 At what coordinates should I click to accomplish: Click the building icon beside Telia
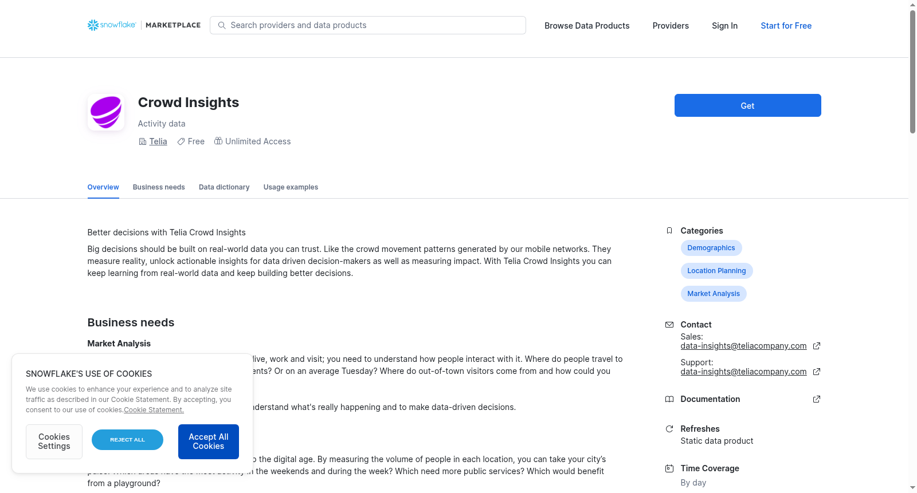click(x=143, y=141)
